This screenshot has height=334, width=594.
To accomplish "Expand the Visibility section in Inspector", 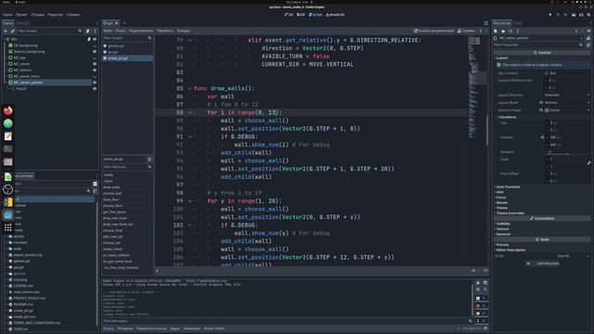I will pyautogui.click(x=502, y=224).
